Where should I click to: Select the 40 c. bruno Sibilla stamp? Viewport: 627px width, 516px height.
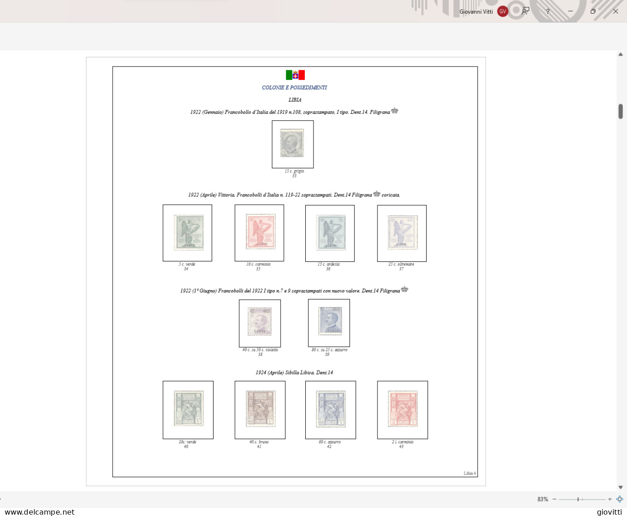point(260,410)
